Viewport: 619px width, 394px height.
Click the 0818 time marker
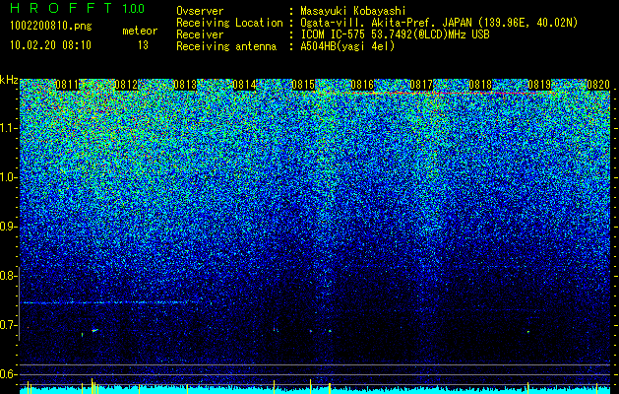480,85
